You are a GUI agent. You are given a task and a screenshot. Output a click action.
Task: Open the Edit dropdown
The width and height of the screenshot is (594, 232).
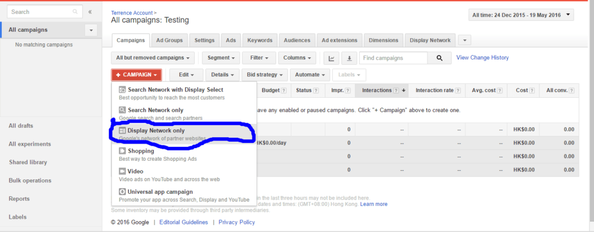[x=186, y=75]
